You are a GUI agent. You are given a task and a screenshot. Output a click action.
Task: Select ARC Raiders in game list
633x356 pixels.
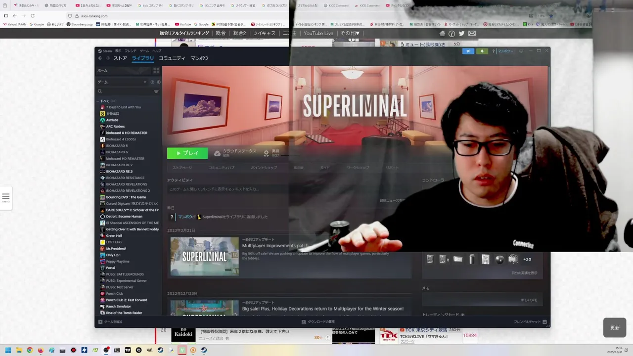click(x=115, y=127)
